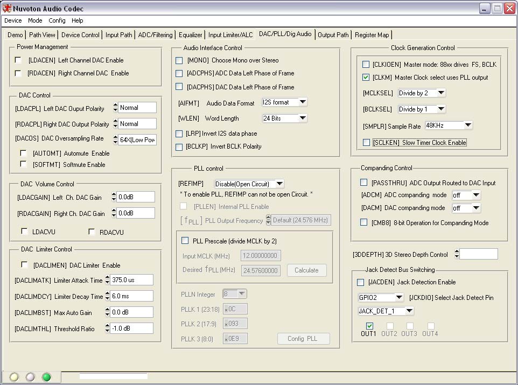Click the 3D Stereo Depth Control spinner
This screenshot has width=518, height=385.
click(457, 254)
